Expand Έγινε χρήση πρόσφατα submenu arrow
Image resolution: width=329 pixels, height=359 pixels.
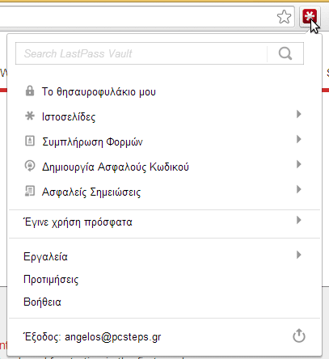click(298, 220)
